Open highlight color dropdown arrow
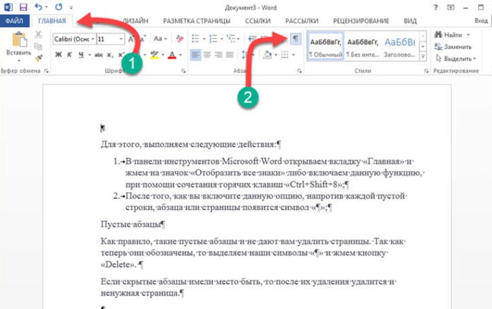Screen dimensions: 492x309 163,55
